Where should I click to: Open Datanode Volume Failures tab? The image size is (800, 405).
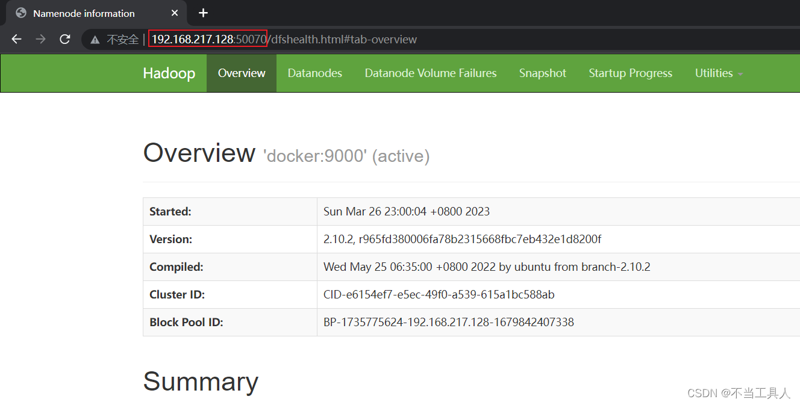(431, 73)
